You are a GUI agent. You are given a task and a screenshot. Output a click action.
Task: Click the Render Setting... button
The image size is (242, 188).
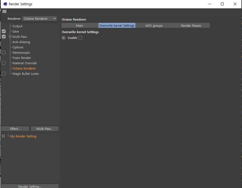click(x=30, y=186)
